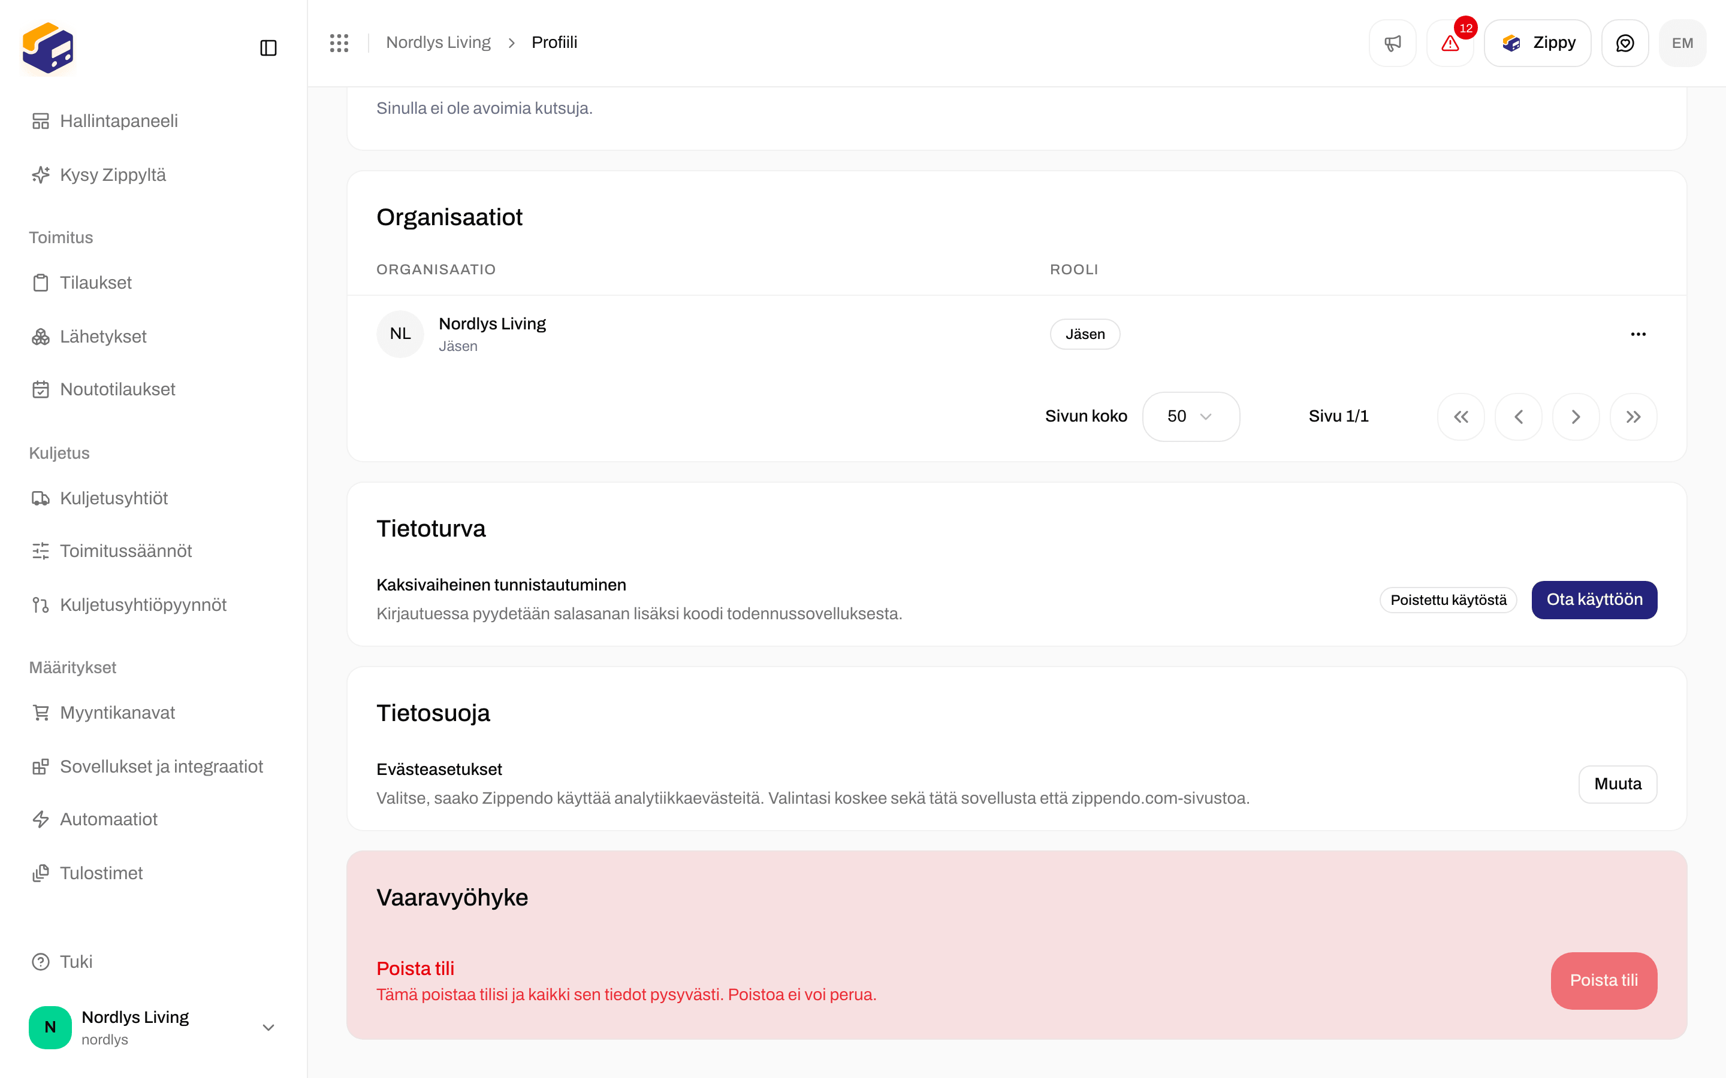The height and width of the screenshot is (1078, 1726).
Task: Open Automaatiot automations page
Action: coord(153,819)
